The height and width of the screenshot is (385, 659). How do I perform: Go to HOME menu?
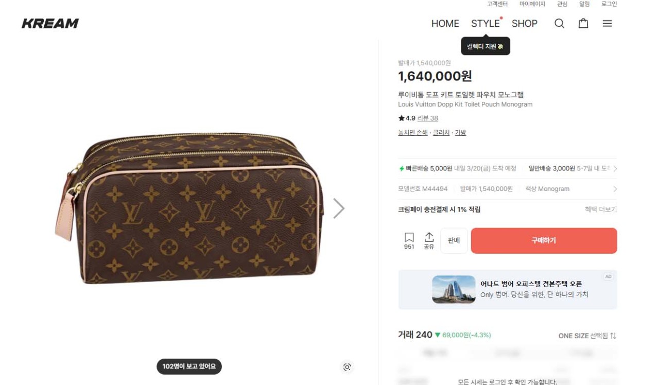click(x=445, y=24)
